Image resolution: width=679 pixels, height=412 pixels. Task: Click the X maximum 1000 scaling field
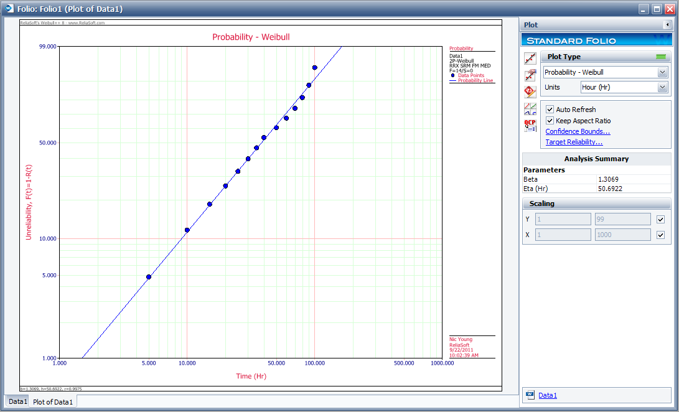[x=623, y=235]
